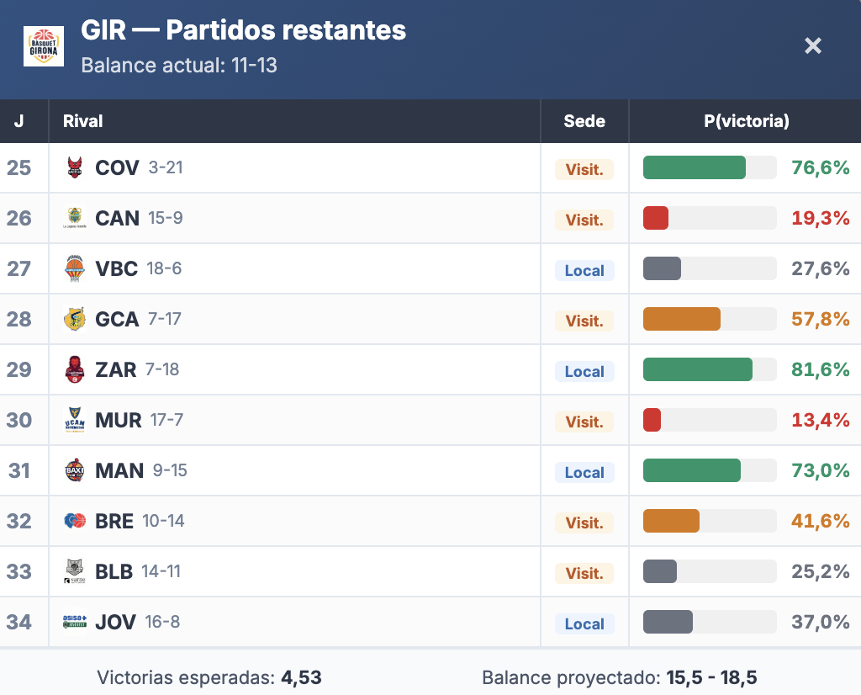Close the Partidos restantes panel
This screenshot has height=695, width=861.
point(812,45)
